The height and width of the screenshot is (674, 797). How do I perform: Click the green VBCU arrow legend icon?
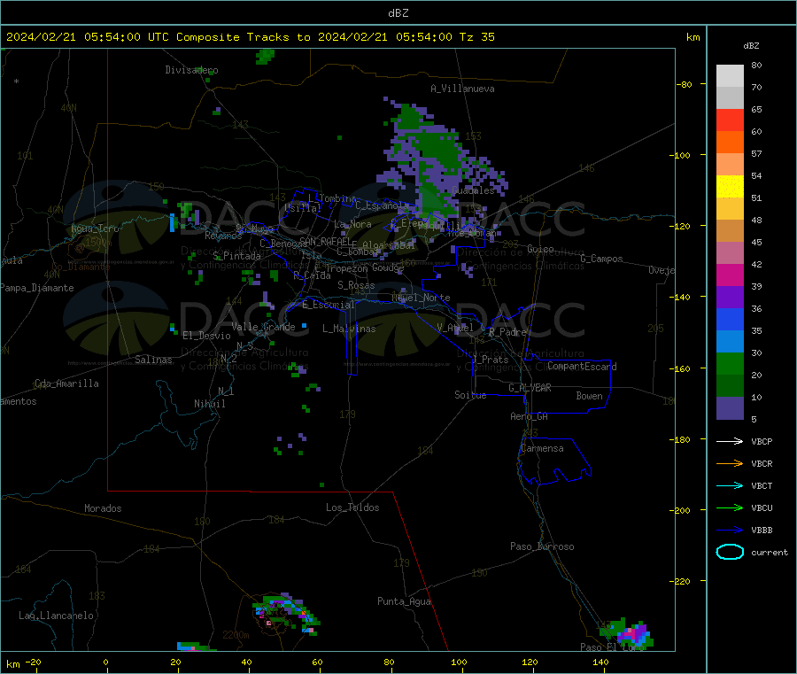pos(730,507)
